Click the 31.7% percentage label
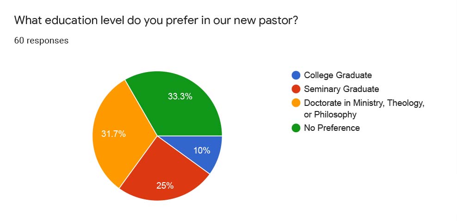 click(113, 134)
